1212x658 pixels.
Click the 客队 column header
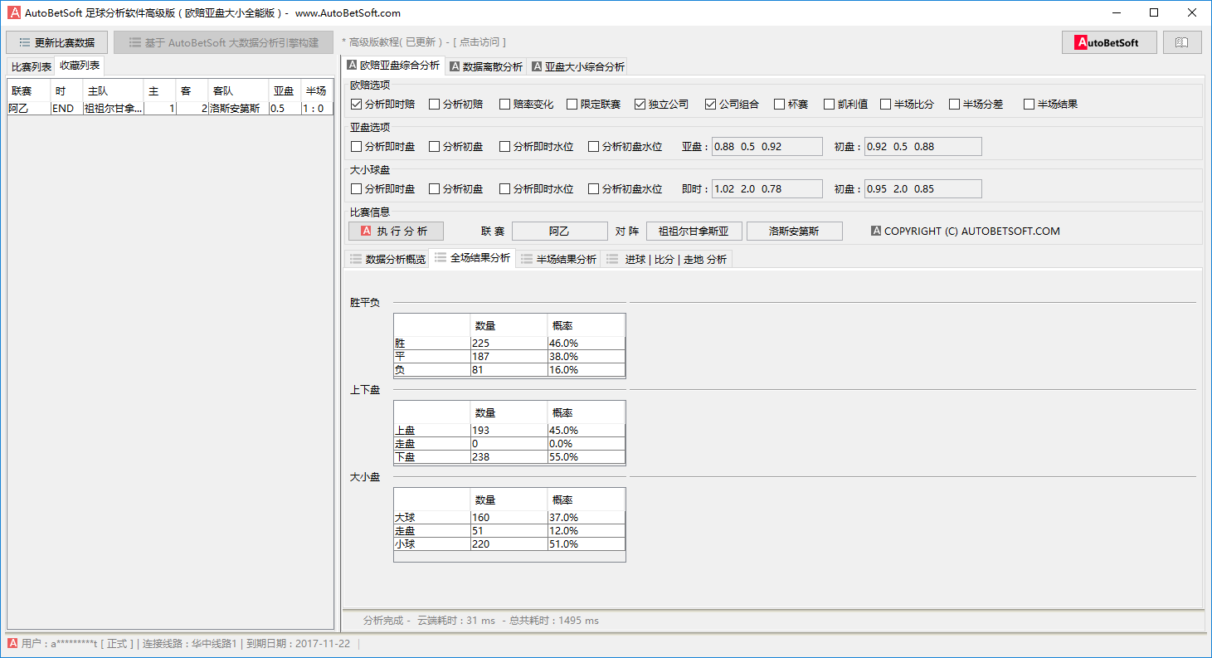click(x=239, y=91)
